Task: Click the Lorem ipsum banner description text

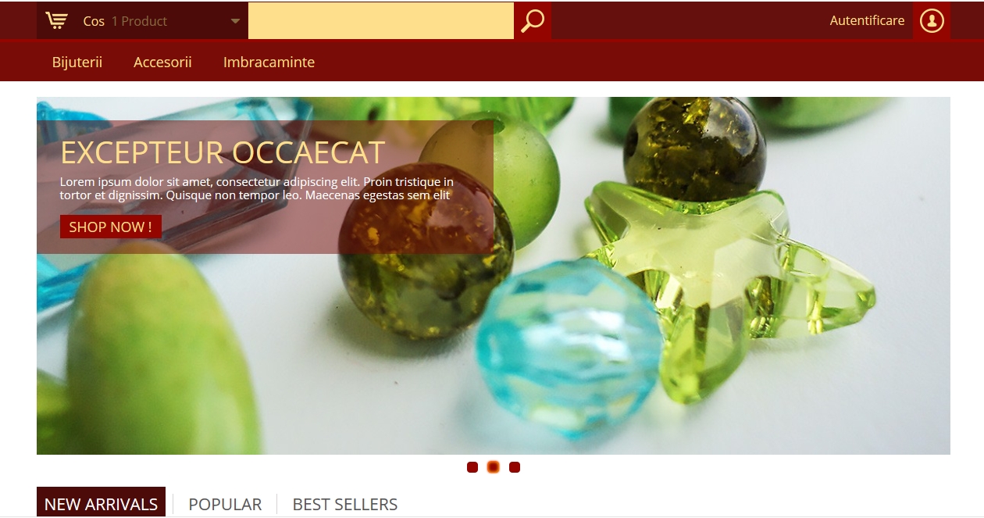Action: (257, 188)
